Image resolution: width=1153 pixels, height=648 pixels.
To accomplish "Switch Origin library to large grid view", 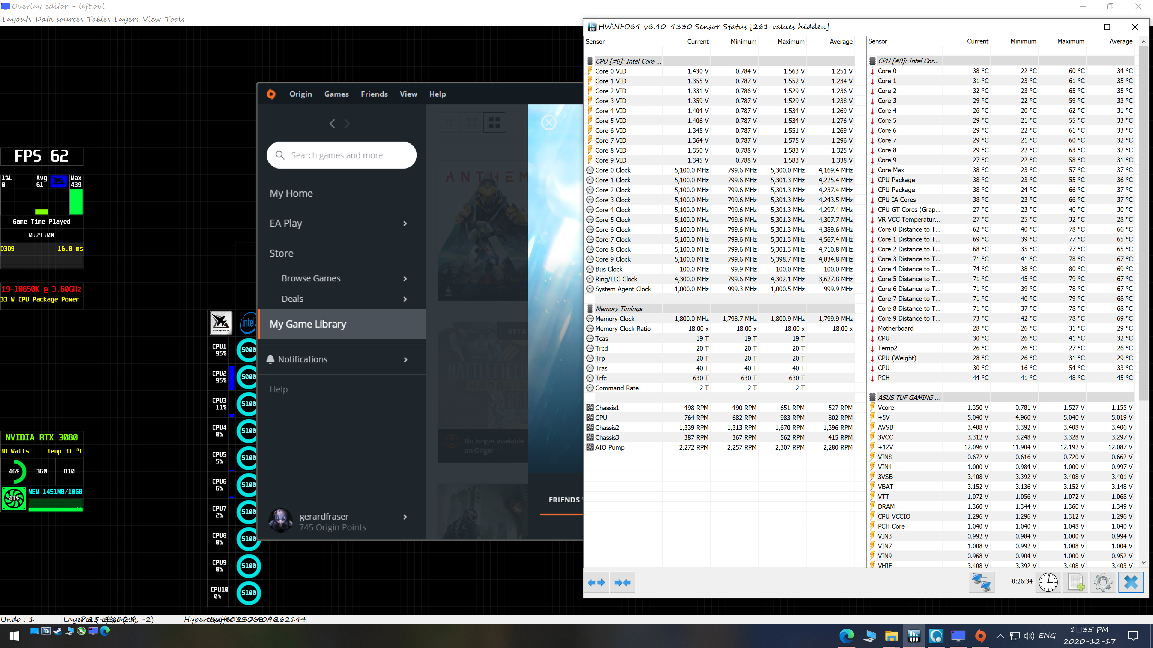I will (495, 122).
